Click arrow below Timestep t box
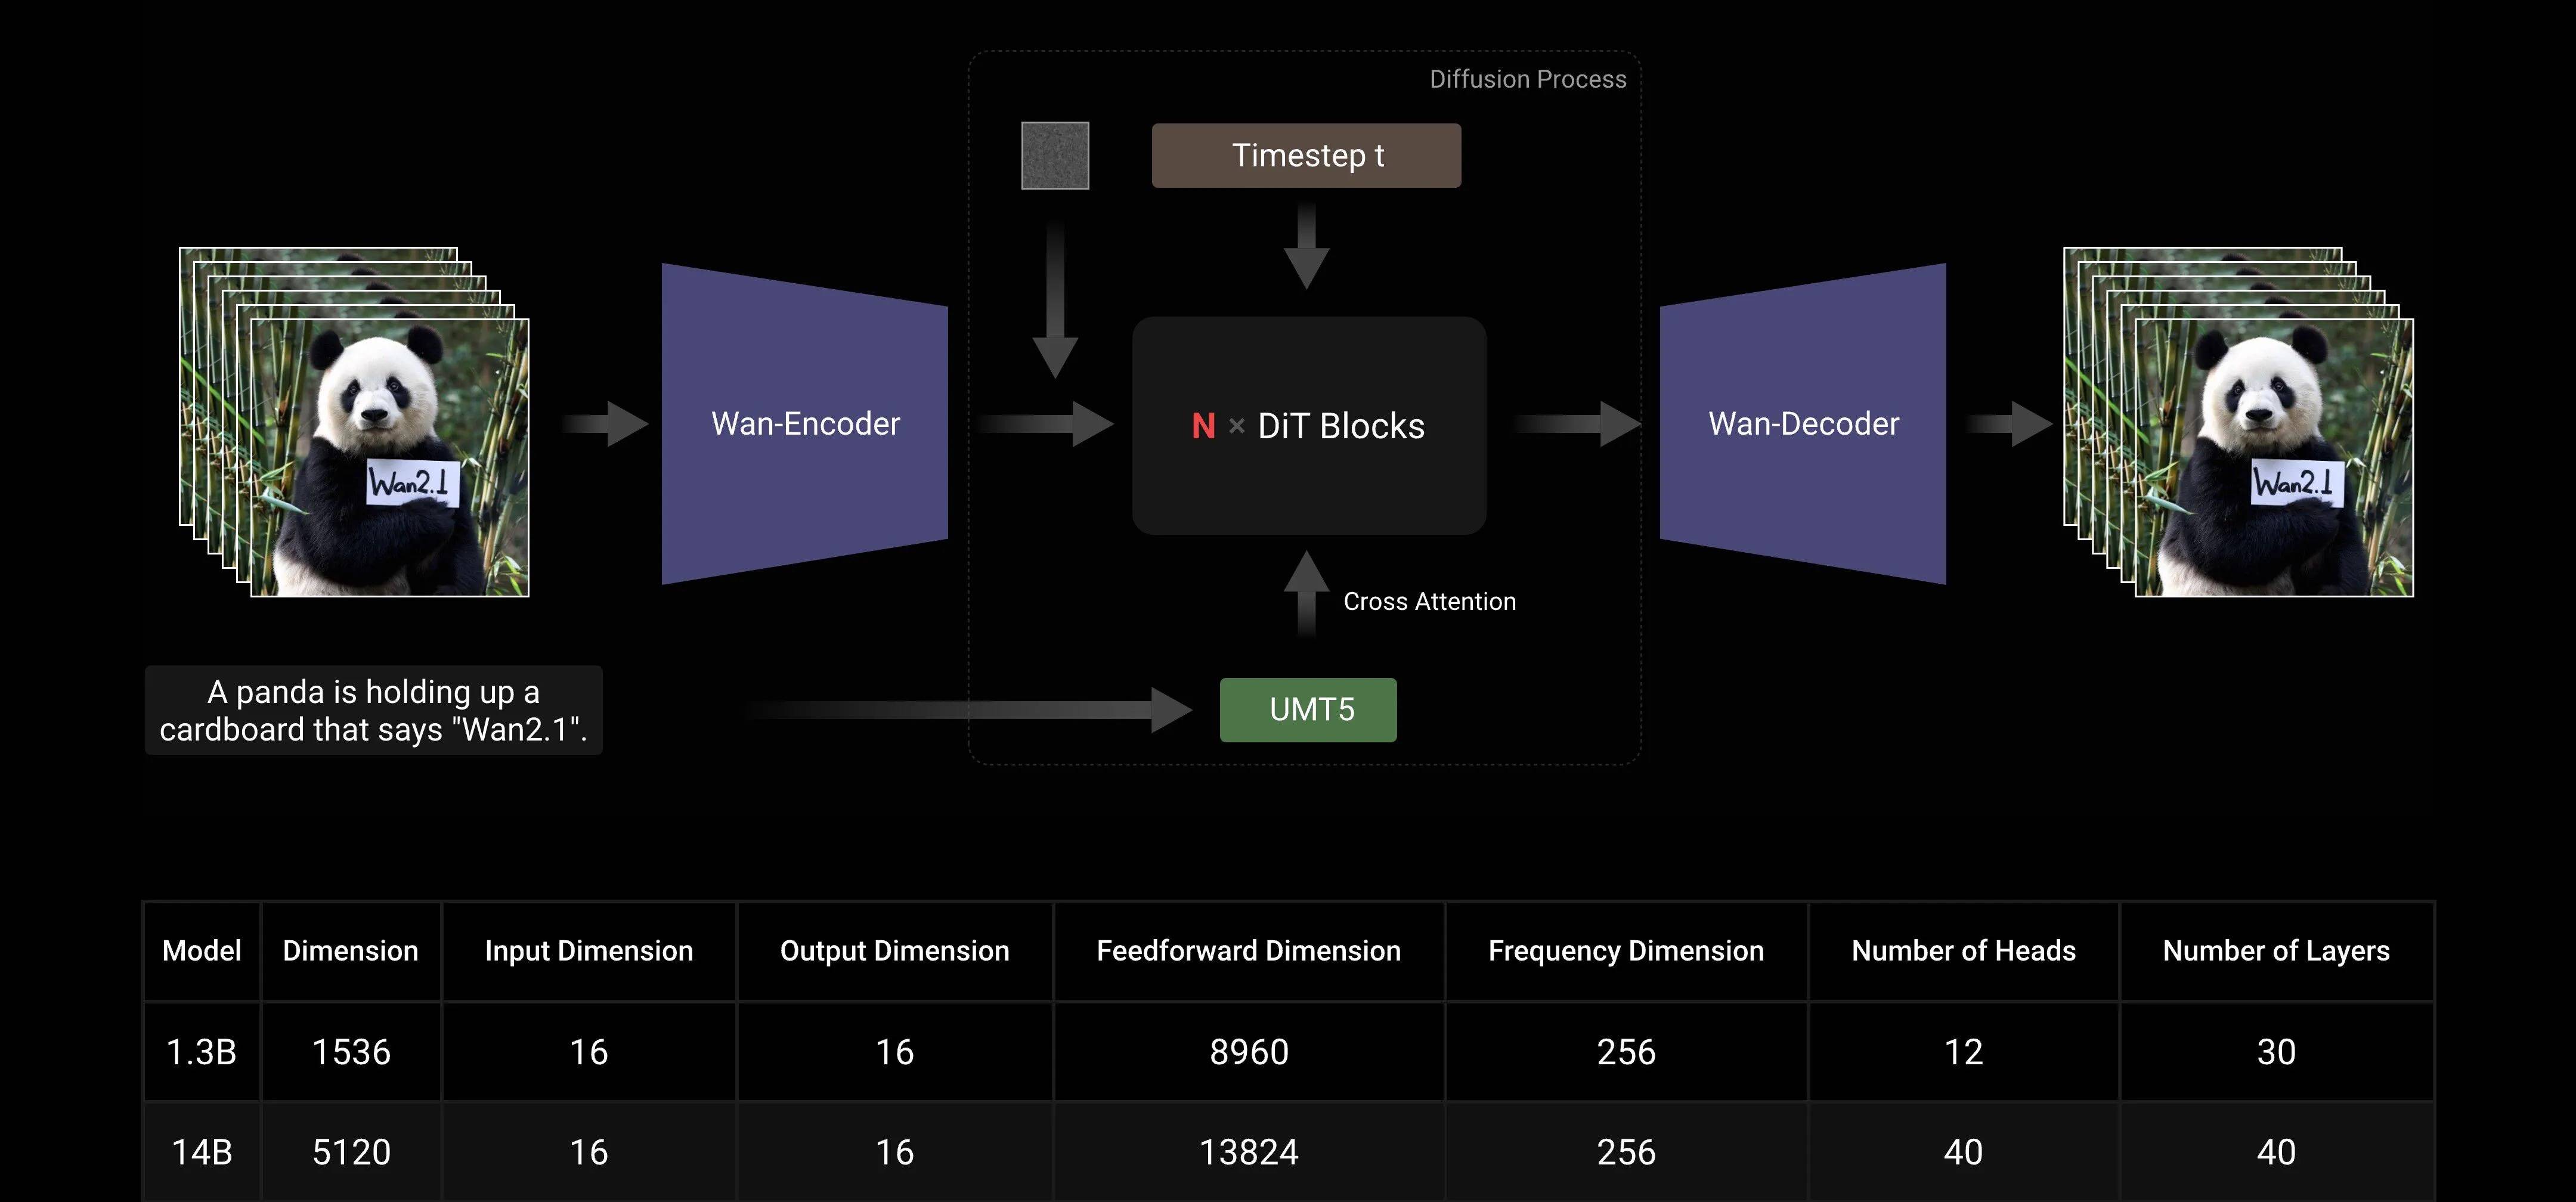The width and height of the screenshot is (2576, 1202). (1306, 246)
